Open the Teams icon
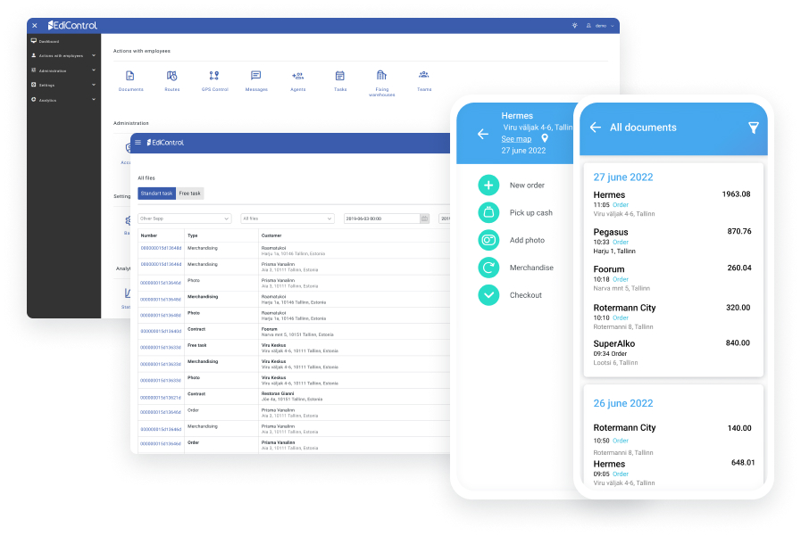Image resolution: width=801 pixels, height=536 pixels. (x=424, y=75)
